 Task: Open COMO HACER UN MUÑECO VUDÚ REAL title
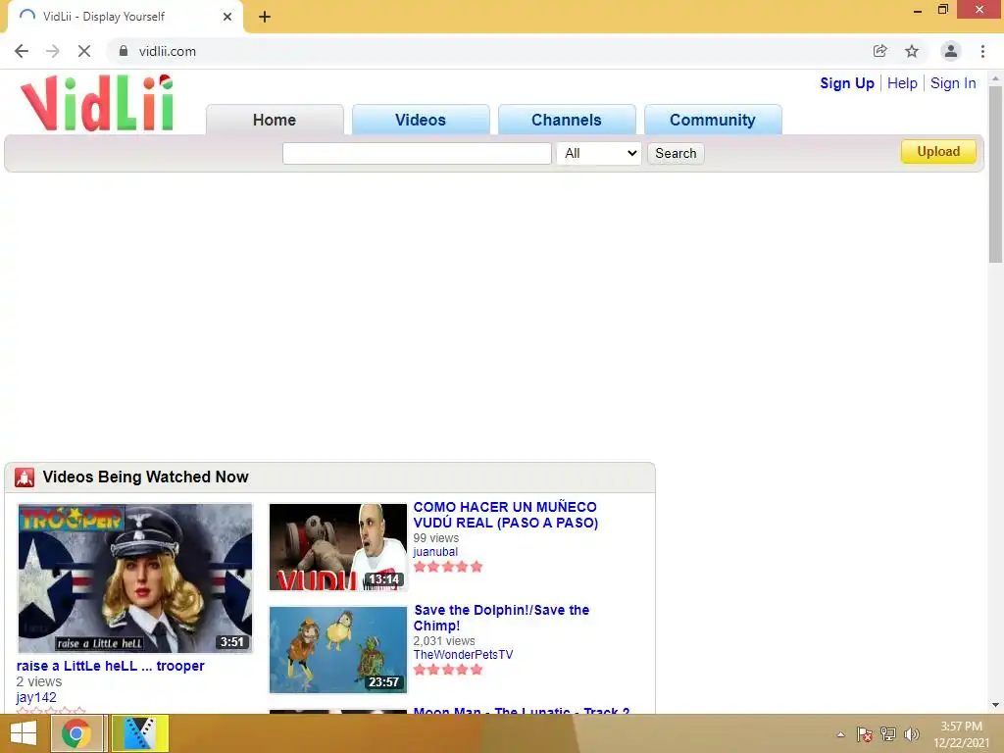(x=505, y=515)
